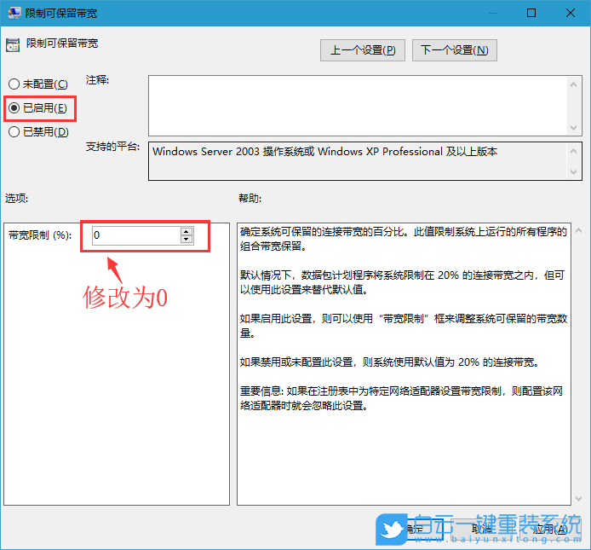Click 下一个设置(N) button
This screenshot has height=550, width=591.
click(455, 50)
